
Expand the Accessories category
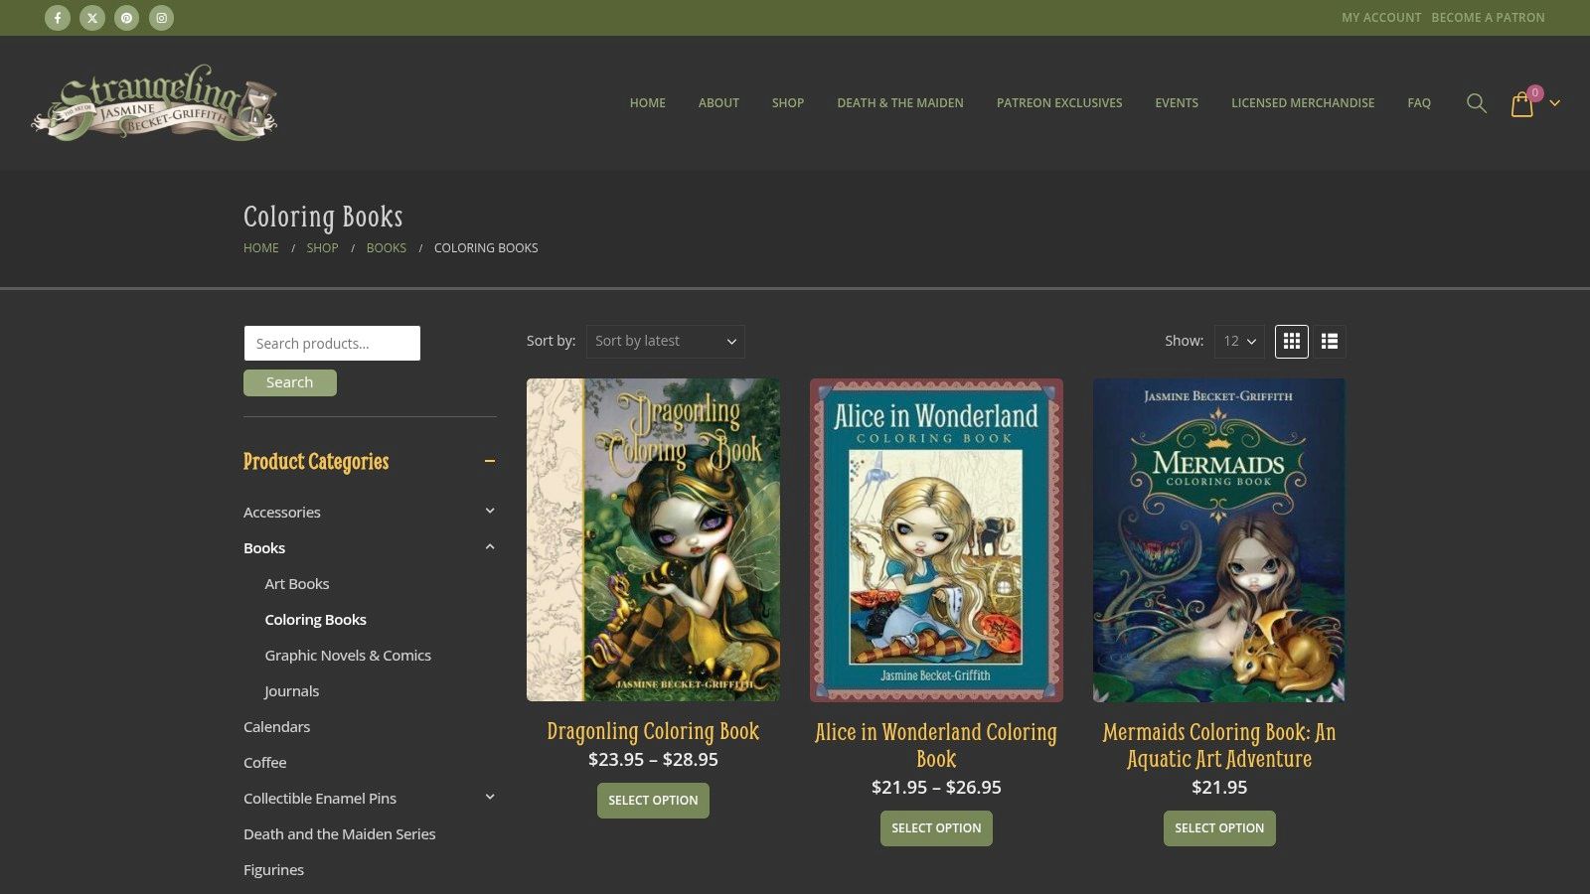click(x=490, y=511)
